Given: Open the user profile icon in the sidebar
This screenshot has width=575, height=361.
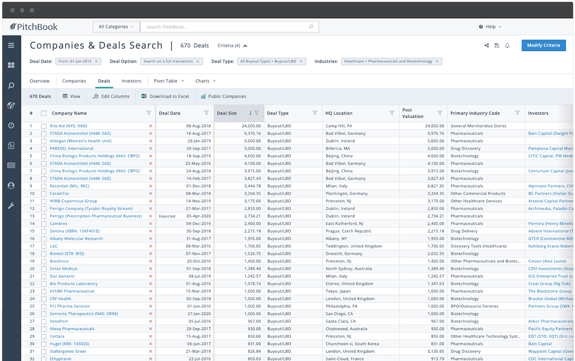Looking at the screenshot, I should click(x=11, y=185).
